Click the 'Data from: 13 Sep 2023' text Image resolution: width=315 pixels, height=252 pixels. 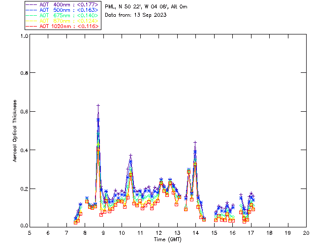(x=136, y=15)
